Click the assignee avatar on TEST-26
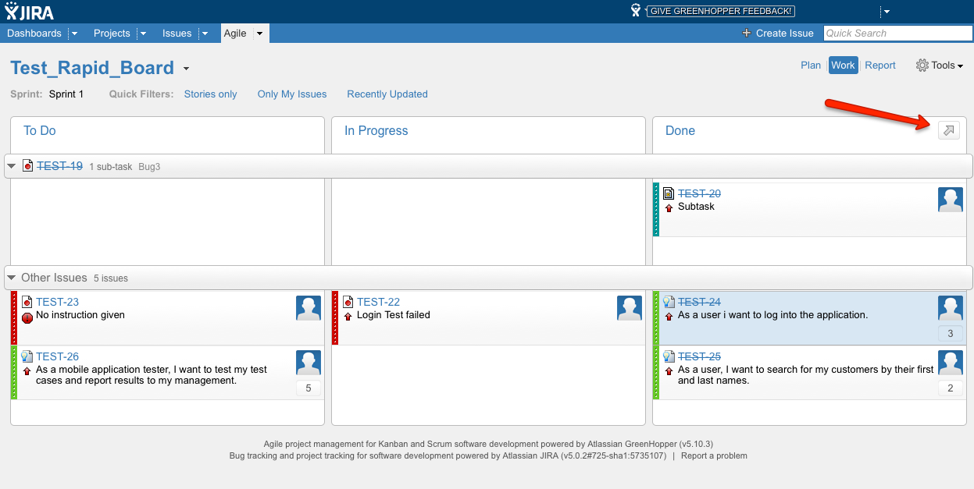 pyautogui.click(x=309, y=363)
